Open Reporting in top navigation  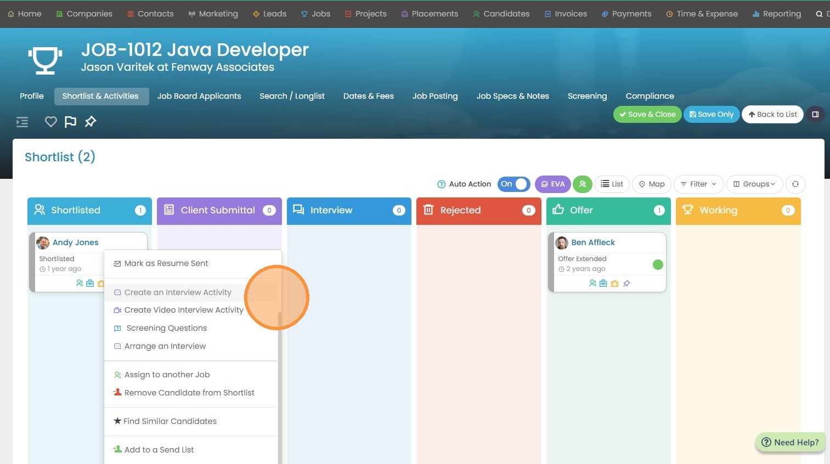coord(776,14)
